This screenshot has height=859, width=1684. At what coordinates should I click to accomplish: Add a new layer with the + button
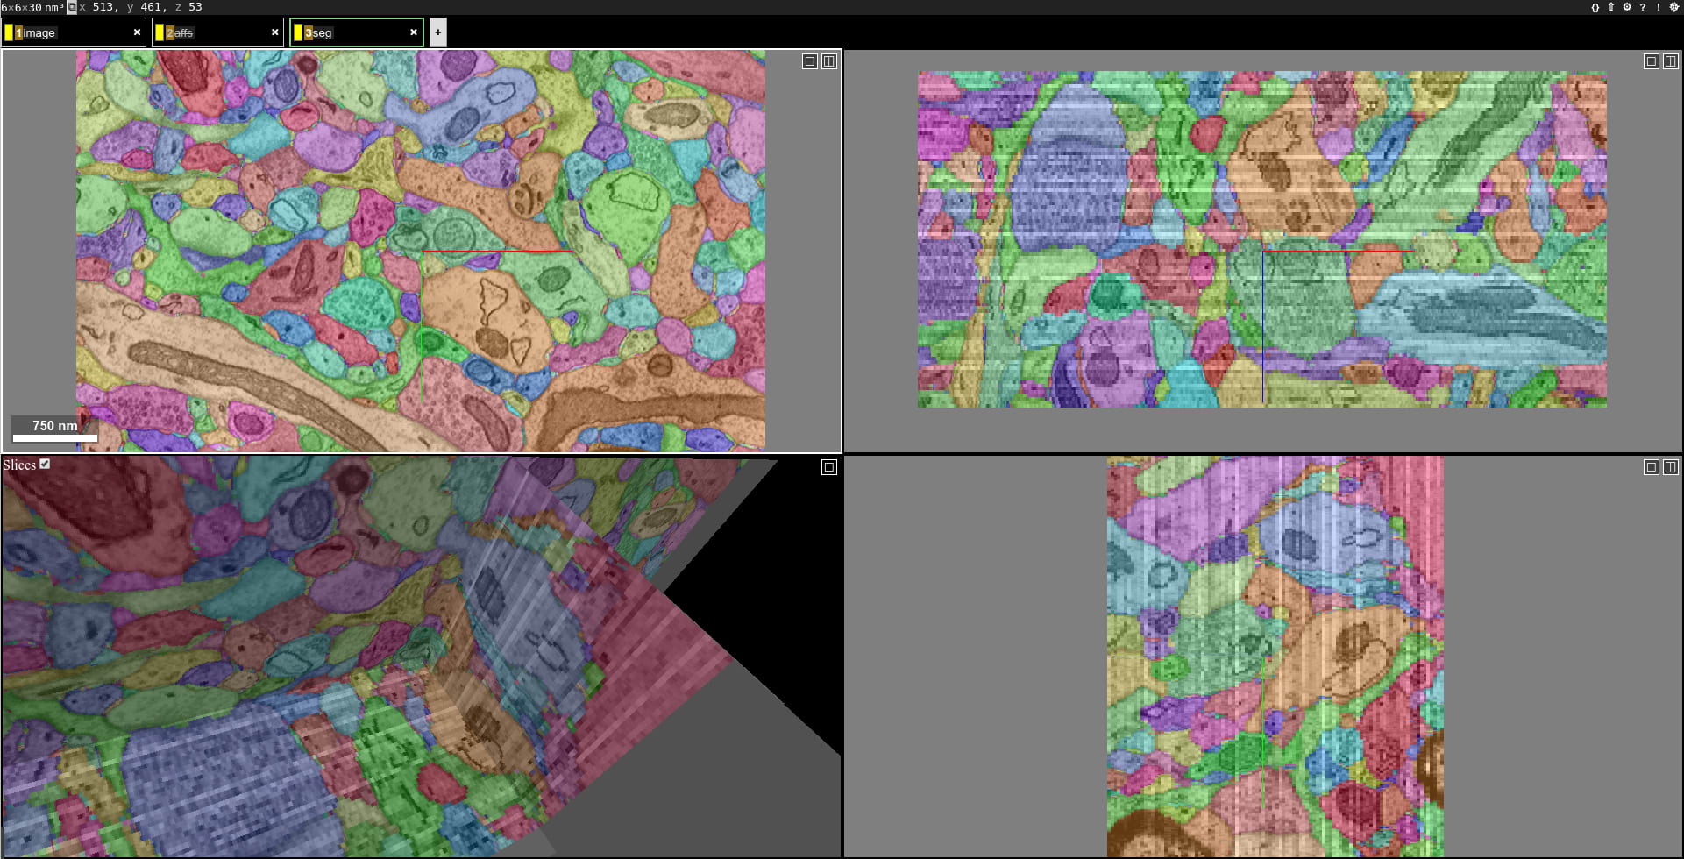click(437, 32)
